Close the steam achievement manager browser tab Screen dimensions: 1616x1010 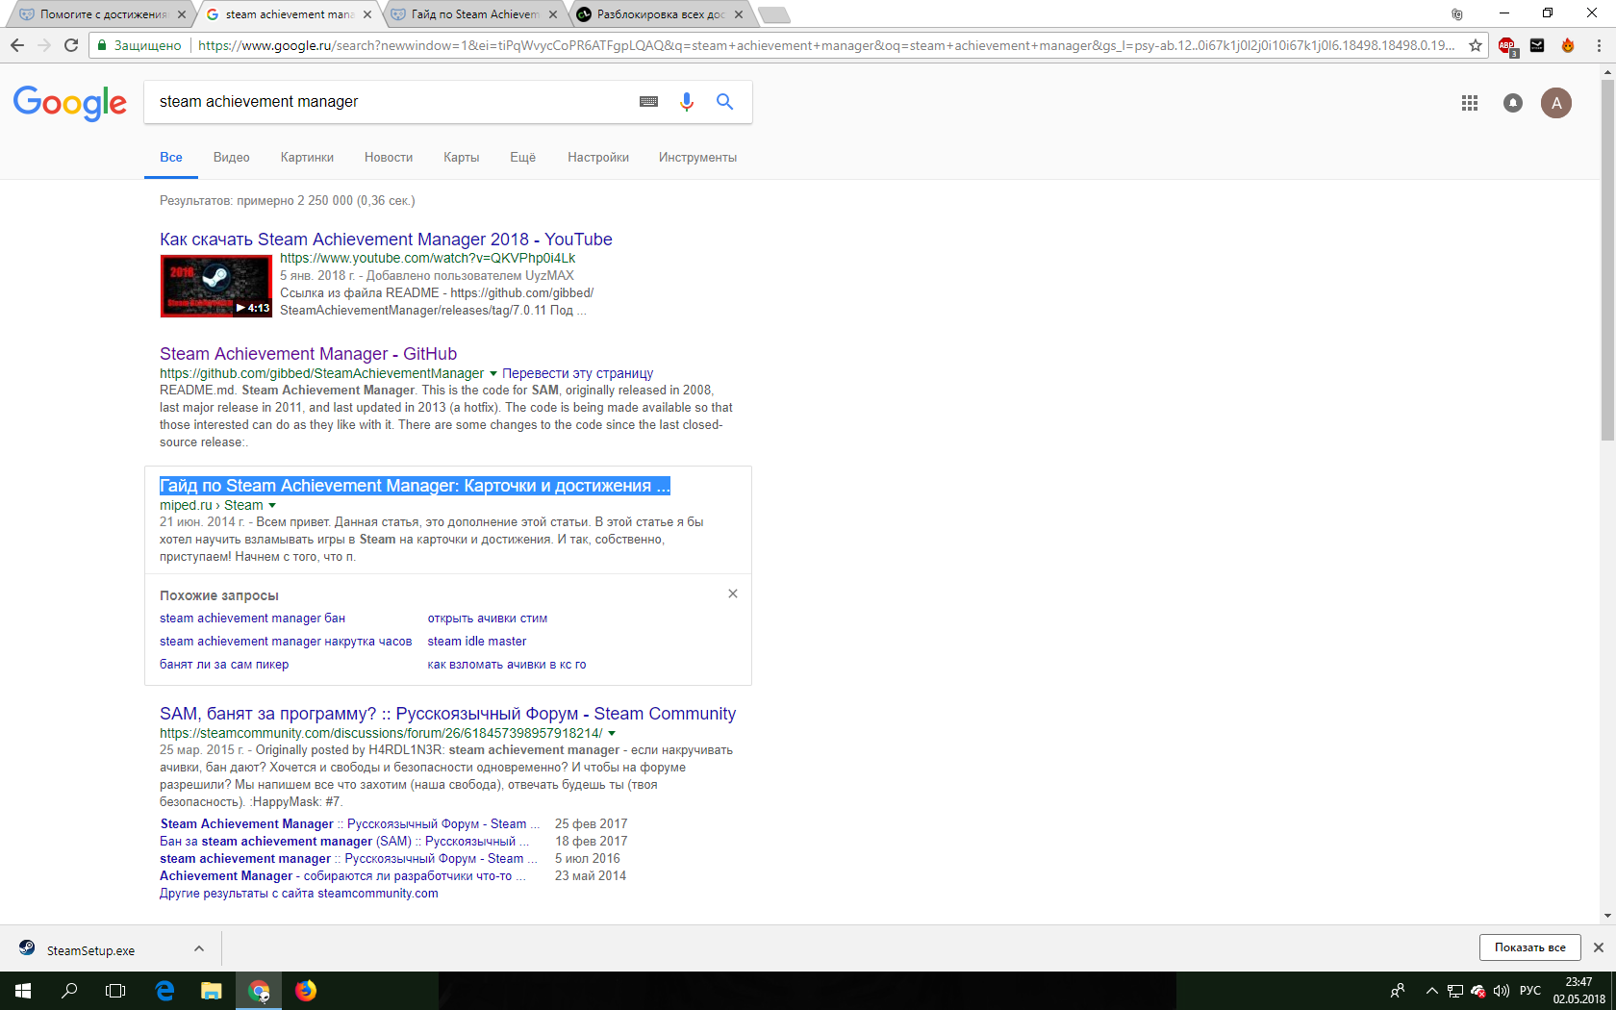click(367, 14)
